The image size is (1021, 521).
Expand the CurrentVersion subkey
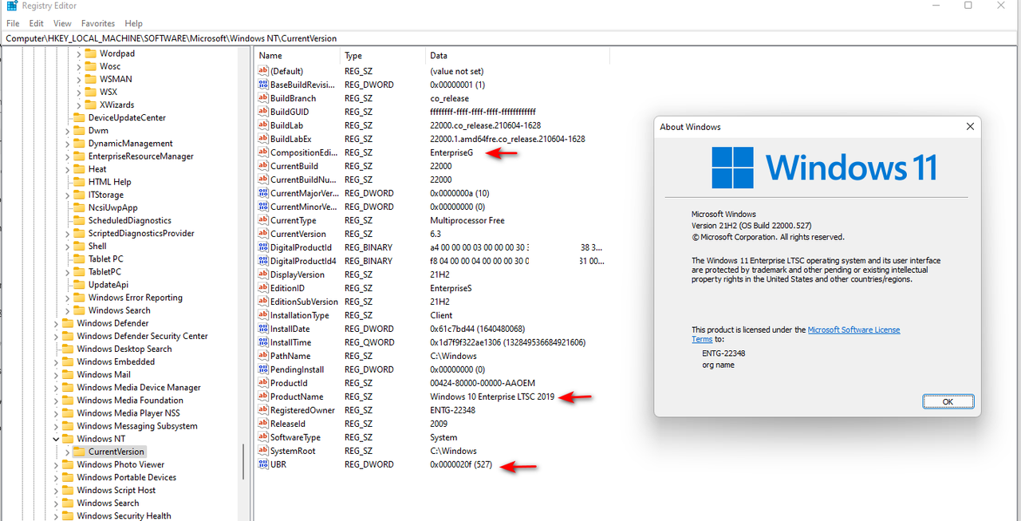(x=67, y=452)
